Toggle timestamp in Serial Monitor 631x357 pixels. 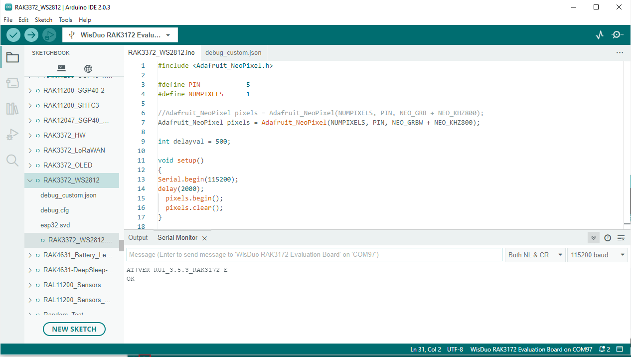(607, 238)
